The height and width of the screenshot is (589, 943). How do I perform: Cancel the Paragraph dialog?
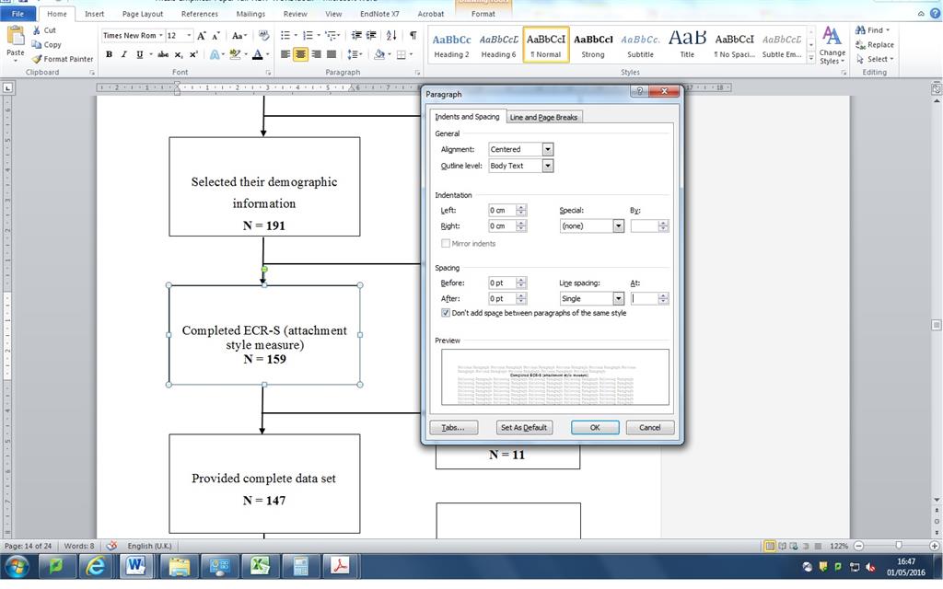pyautogui.click(x=649, y=427)
